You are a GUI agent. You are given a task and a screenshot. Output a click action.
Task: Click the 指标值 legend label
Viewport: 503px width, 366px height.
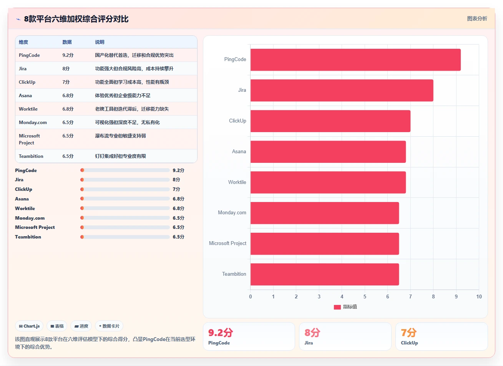(x=350, y=307)
